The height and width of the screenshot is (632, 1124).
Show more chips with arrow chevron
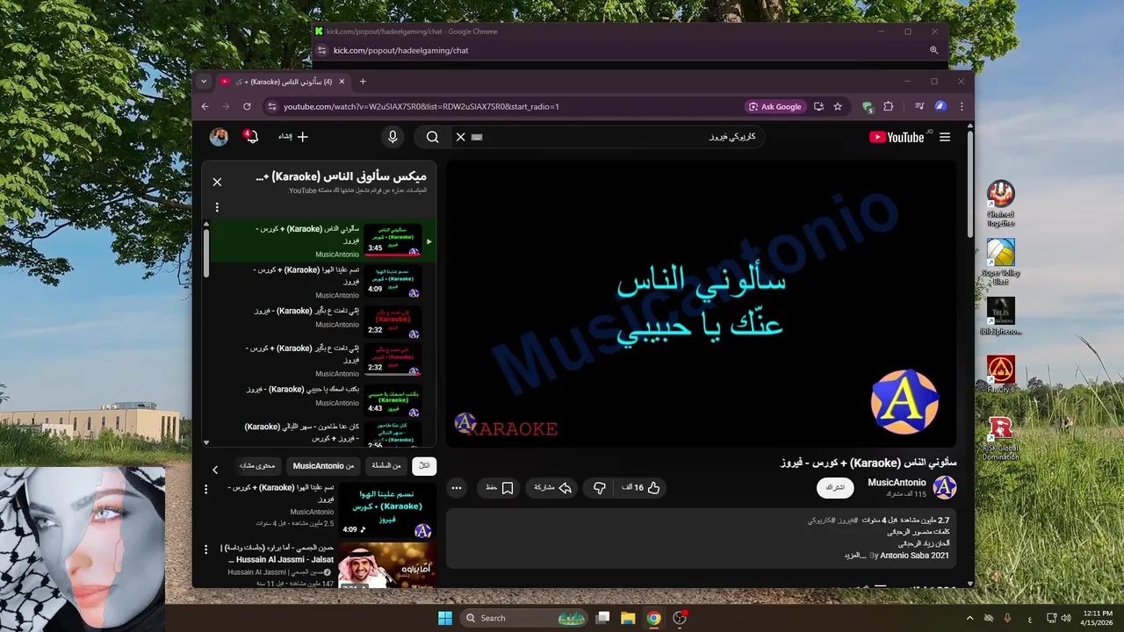coord(215,470)
